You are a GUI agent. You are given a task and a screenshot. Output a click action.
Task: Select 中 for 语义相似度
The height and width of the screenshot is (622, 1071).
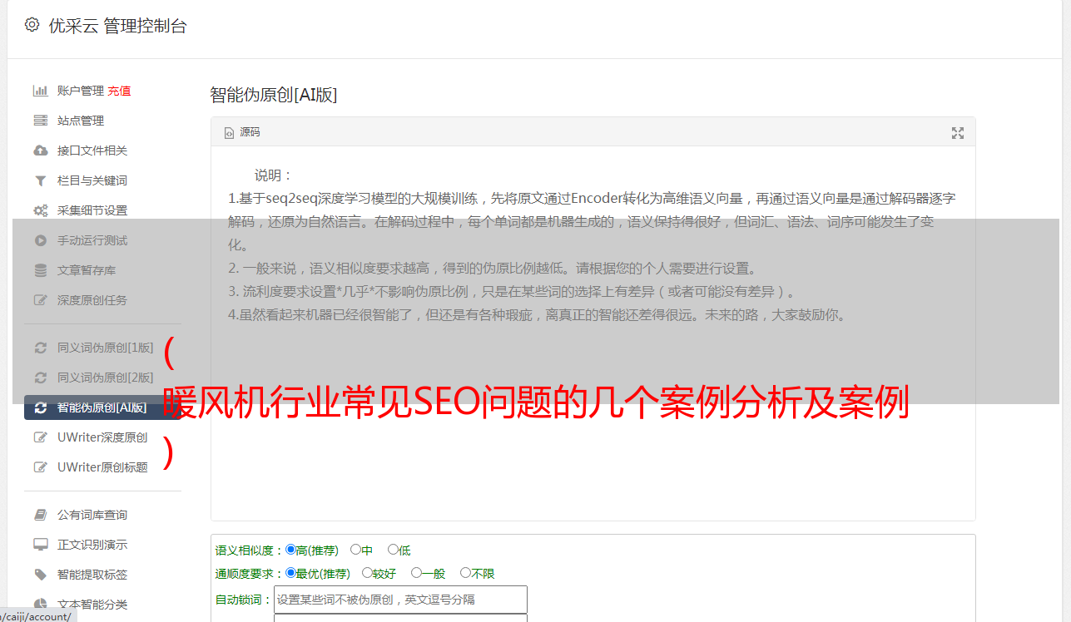pyautogui.click(x=356, y=550)
